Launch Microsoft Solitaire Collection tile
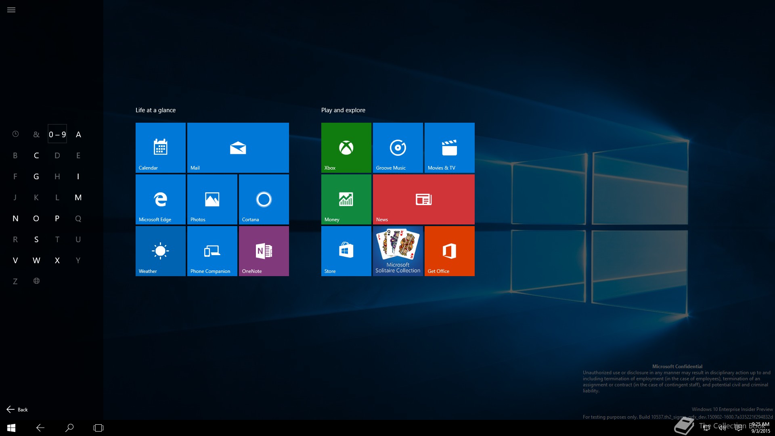Screen dimensions: 775x436 (398, 251)
